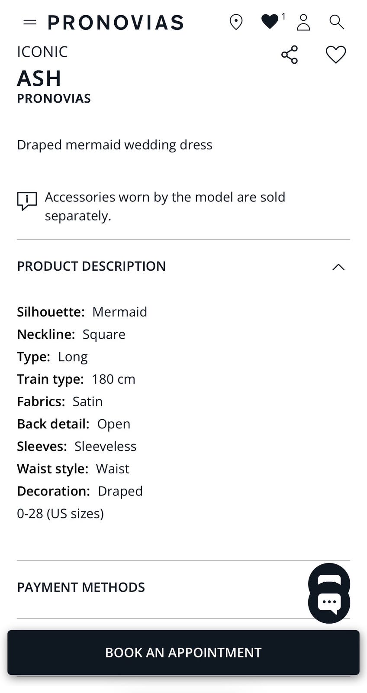367x693 pixels.
Task: Collapse Product Description using the chevron
Action: (338, 267)
